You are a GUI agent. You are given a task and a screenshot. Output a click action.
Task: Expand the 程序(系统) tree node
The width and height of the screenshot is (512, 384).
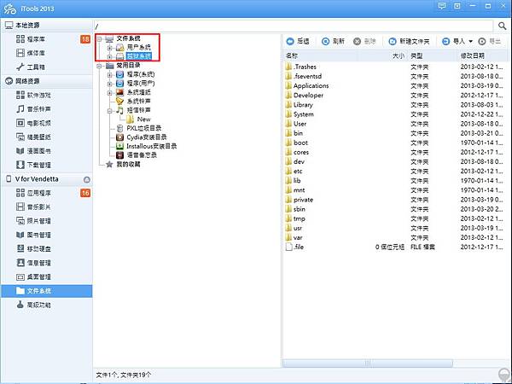[110, 75]
